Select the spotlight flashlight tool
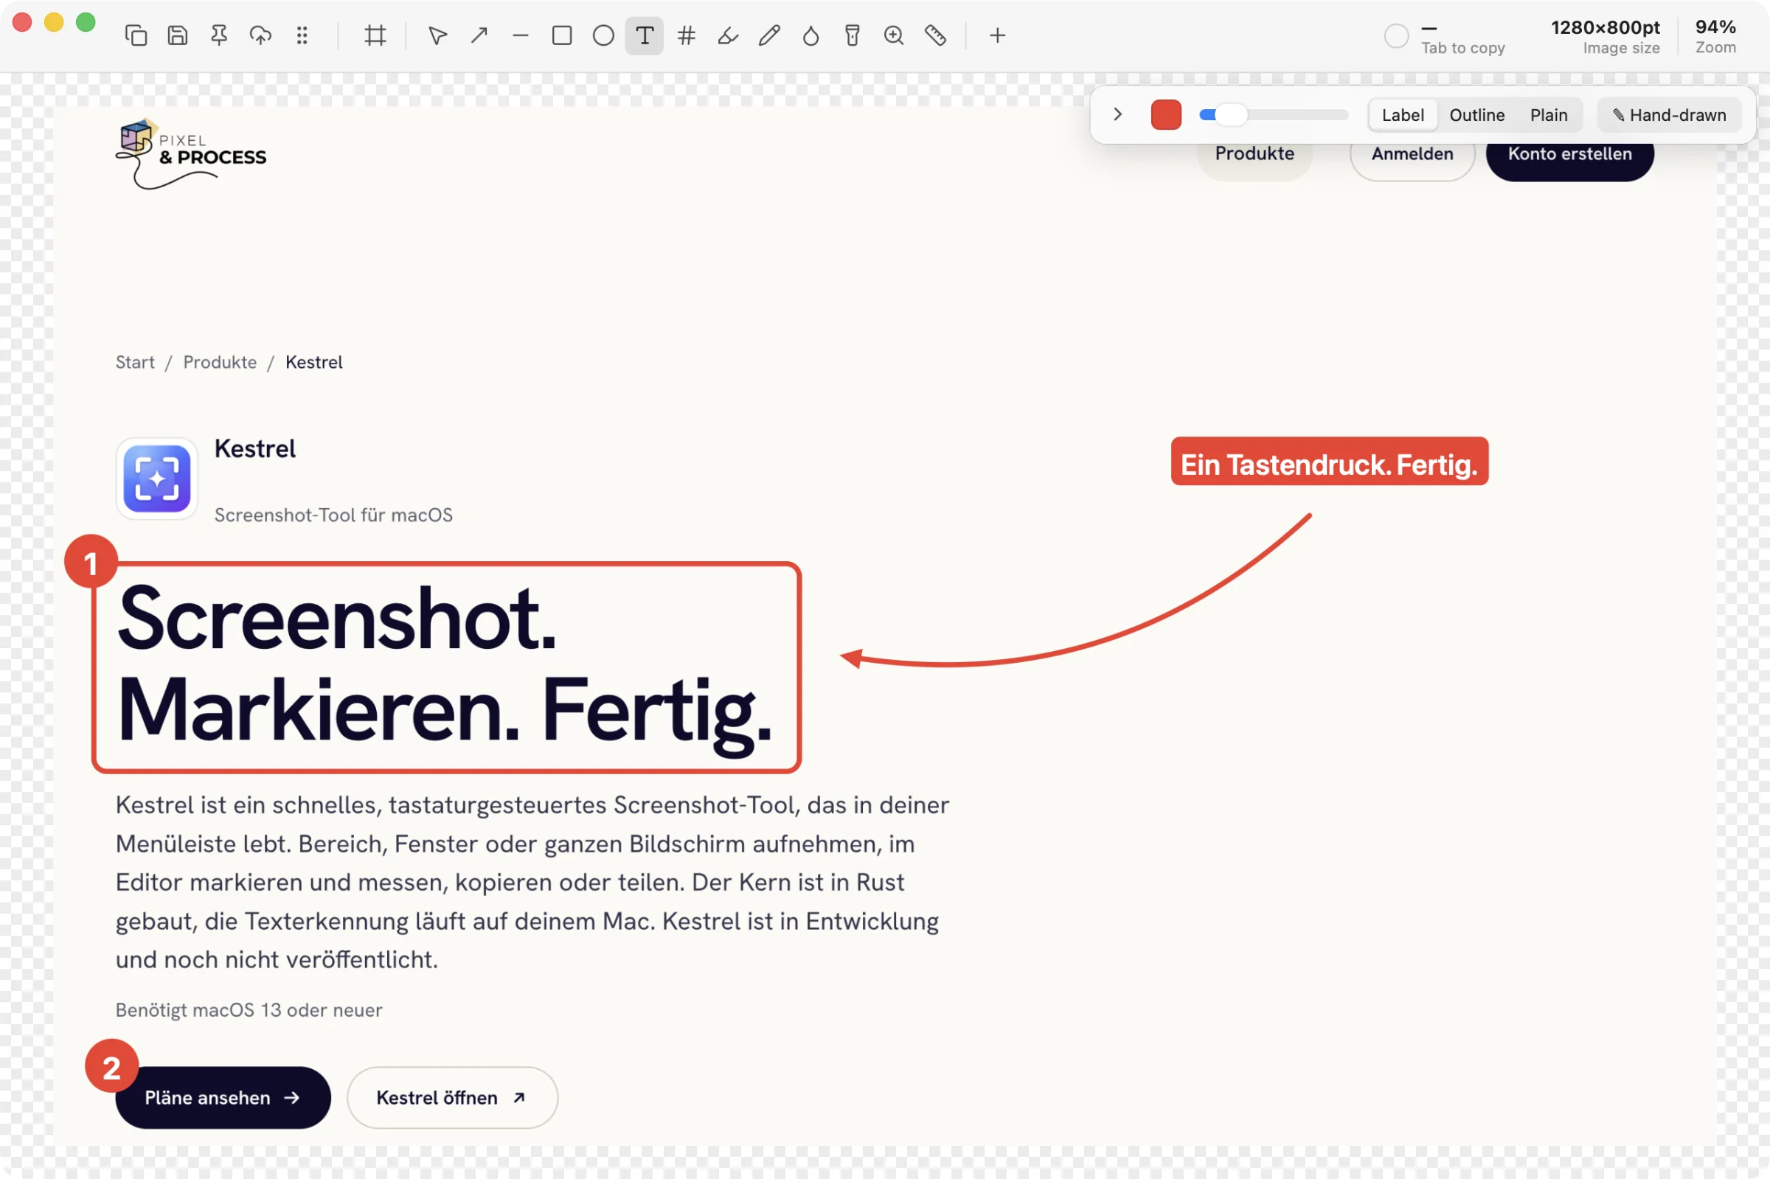This screenshot has width=1770, height=1179. click(x=852, y=35)
